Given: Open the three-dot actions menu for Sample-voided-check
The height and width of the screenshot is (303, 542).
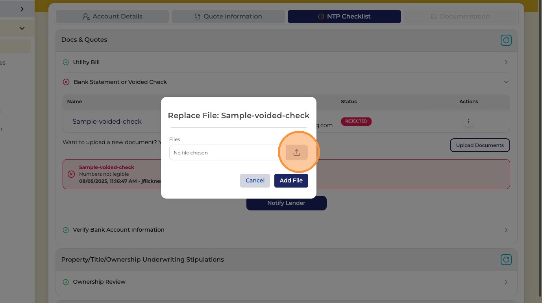Looking at the screenshot, I should pyautogui.click(x=468, y=121).
